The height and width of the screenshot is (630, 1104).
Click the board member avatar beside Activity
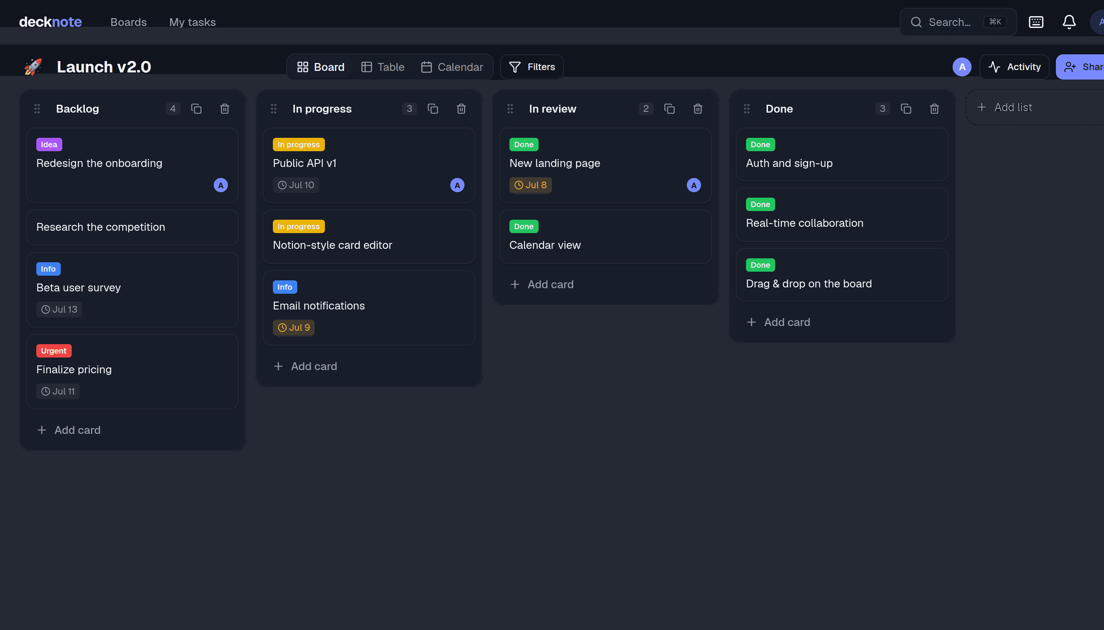(962, 67)
